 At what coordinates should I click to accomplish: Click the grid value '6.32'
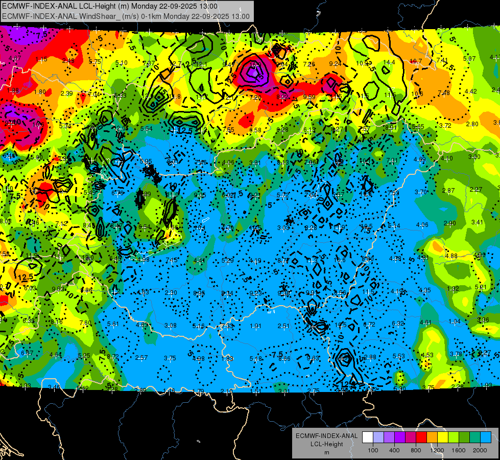tap(397, 324)
